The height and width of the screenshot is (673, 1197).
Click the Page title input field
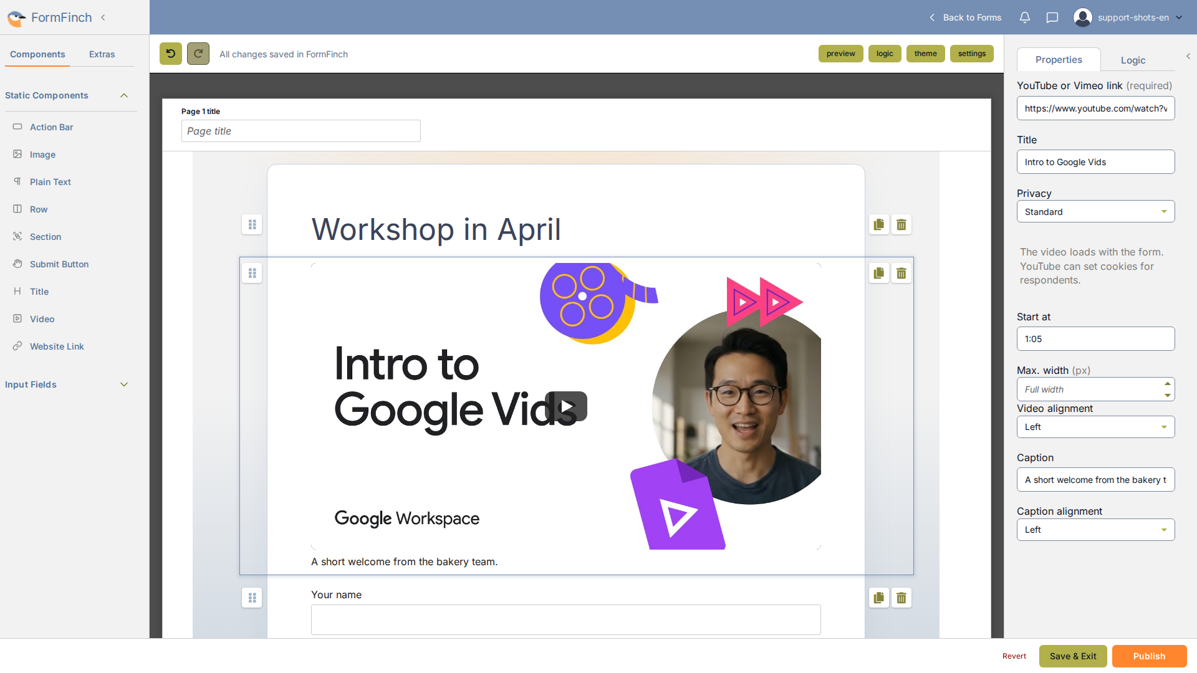pyautogui.click(x=301, y=131)
